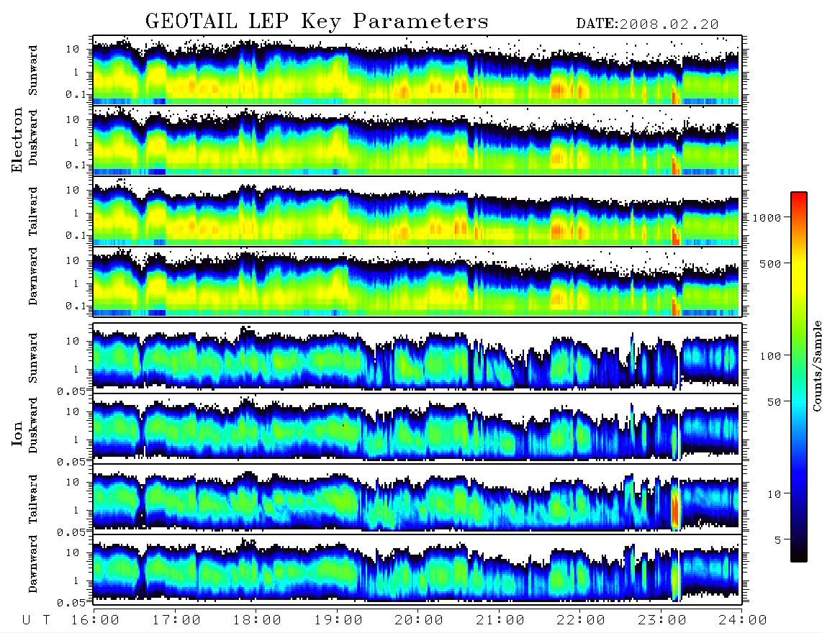This screenshot has height=633, width=822.
Task: Click the Ion Sunward panel's Sunward label
Action: (x=33, y=358)
